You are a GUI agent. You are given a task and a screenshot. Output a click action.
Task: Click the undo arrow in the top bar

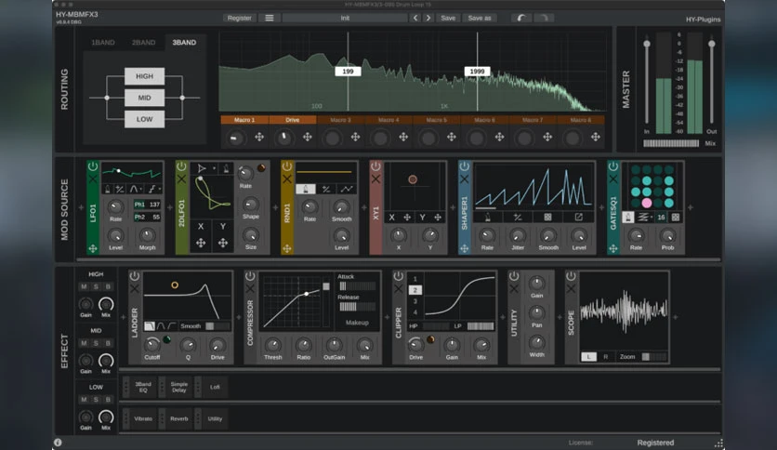521,18
